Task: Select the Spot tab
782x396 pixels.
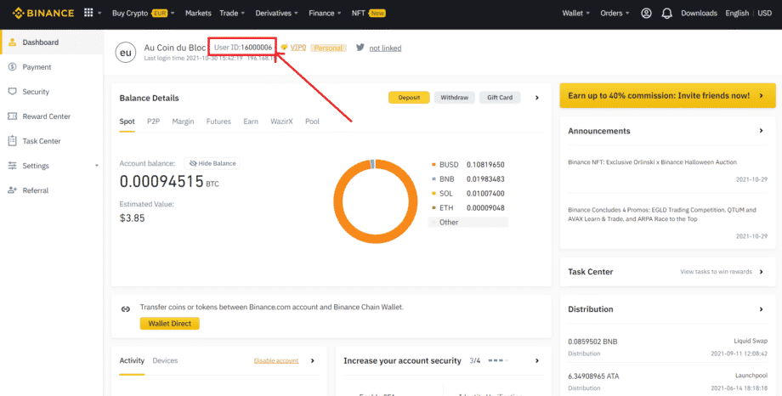Action: point(127,122)
